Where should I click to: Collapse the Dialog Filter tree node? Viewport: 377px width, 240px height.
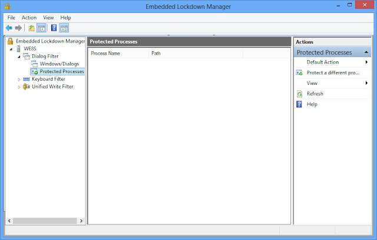tap(19, 57)
